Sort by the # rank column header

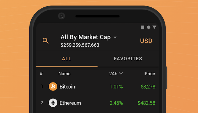point(41,74)
